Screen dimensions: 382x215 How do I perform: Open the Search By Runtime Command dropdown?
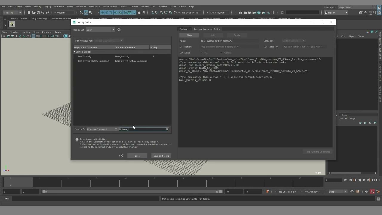click(102, 129)
